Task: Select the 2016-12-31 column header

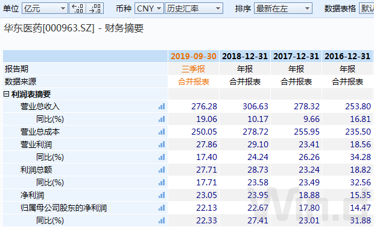Action: (x=347, y=56)
